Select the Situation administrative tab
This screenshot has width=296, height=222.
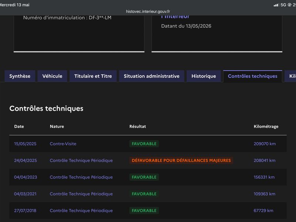(x=152, y=76)
